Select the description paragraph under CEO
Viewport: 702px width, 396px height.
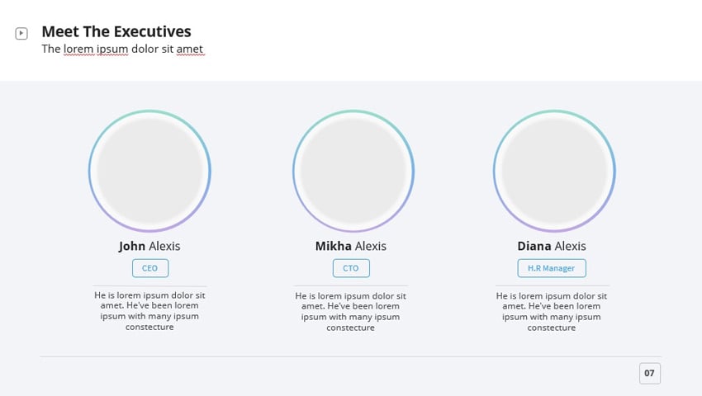point(149,311)
